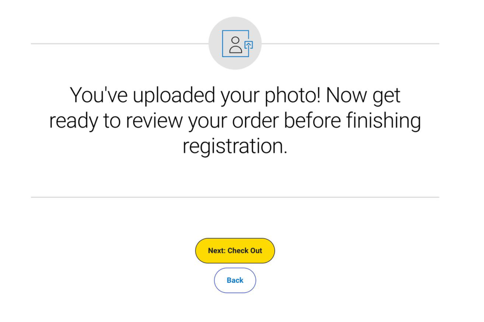Click the word "uploaded" in heading
The height and width of the screenshot is (322, 484).
174,95
